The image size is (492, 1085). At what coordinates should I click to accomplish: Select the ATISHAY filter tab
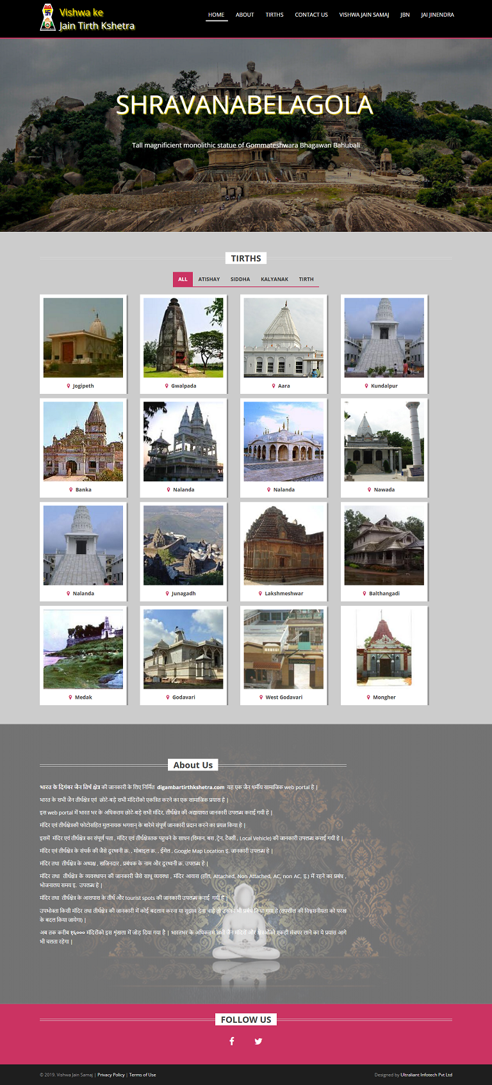209,279
